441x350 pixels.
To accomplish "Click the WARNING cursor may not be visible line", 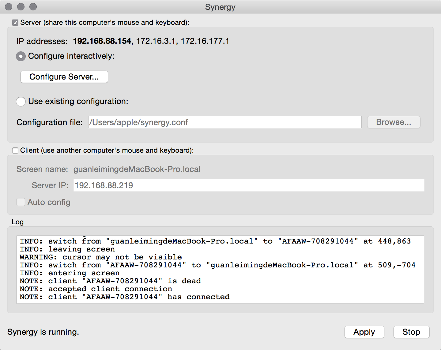I will (101, 257).
